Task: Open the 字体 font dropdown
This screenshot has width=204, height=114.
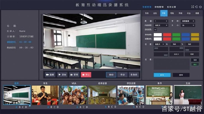Action: [x=188, y=21]
